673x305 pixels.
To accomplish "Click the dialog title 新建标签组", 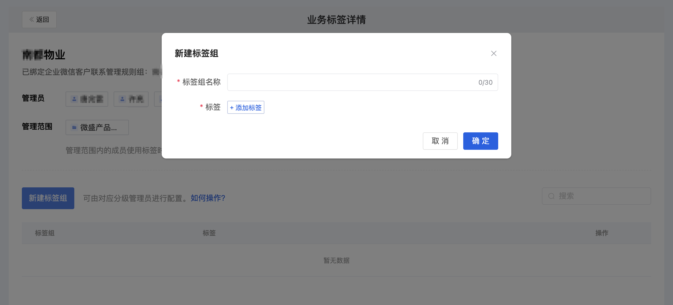I will click(197, 53).
